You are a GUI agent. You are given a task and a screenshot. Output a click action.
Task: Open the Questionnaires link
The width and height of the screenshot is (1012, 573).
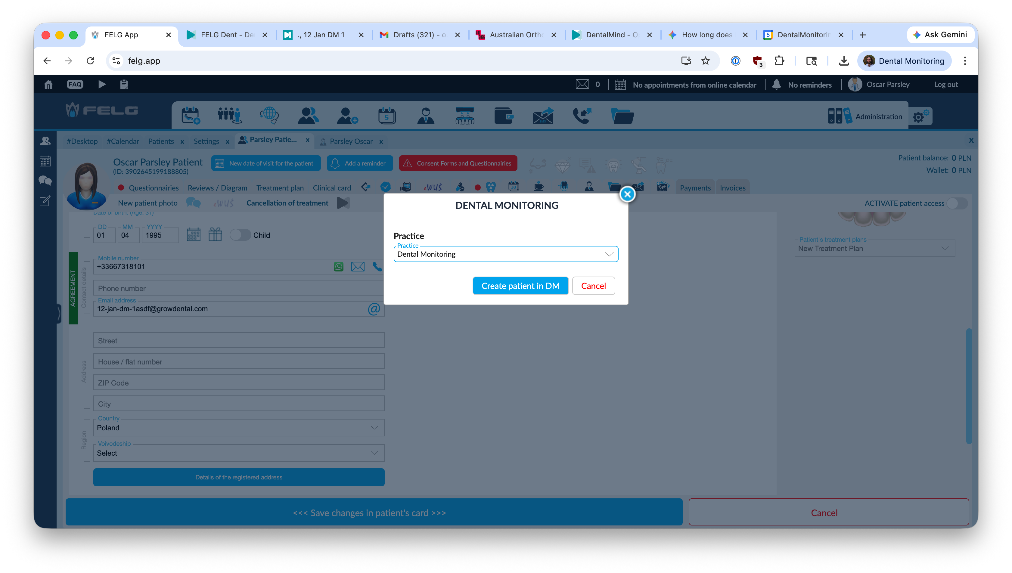coord(154,188)
